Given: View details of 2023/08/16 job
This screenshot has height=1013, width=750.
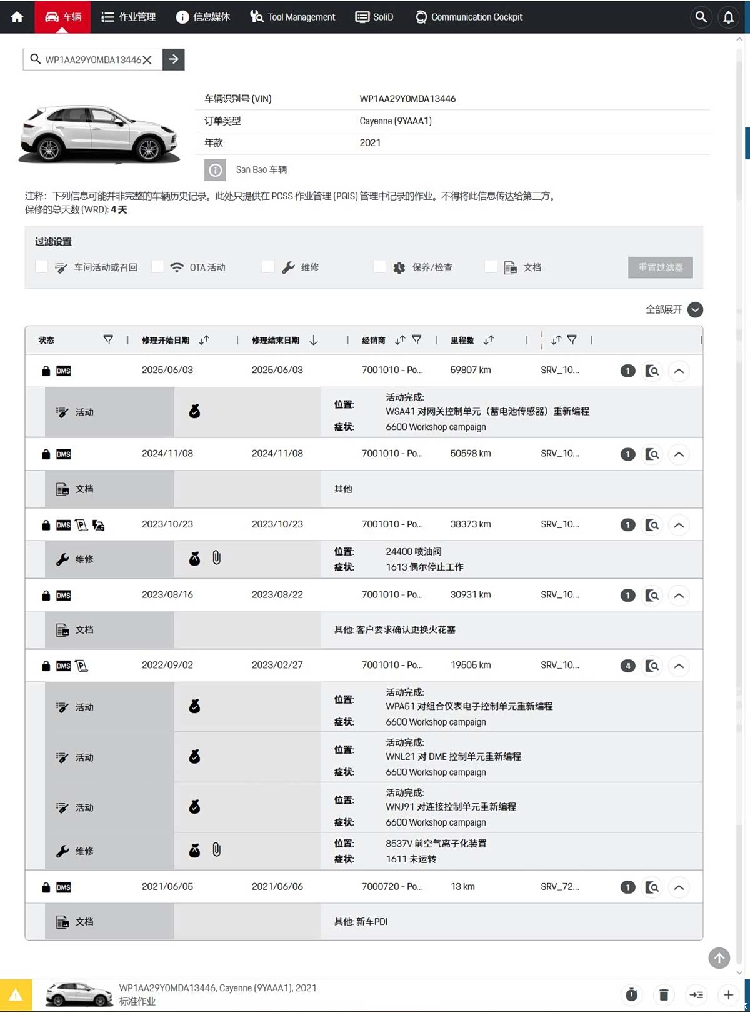Looking at the screenshot, I should 652,596.
